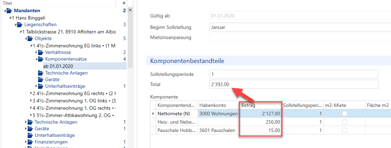Screen dimensions: 391x148
Task: Click the amount cell 2'127.00
Action: pyautogui.click(x=261, y=114)
